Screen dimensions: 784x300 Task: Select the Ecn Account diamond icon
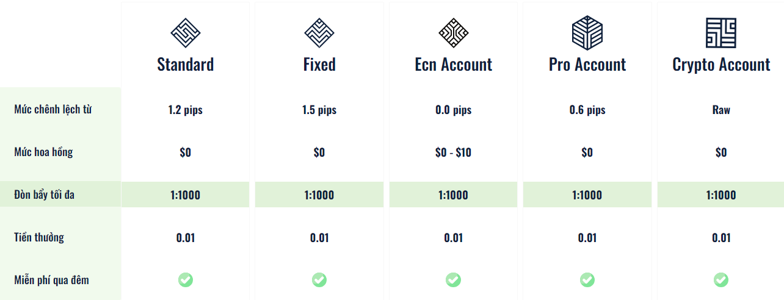453,32
